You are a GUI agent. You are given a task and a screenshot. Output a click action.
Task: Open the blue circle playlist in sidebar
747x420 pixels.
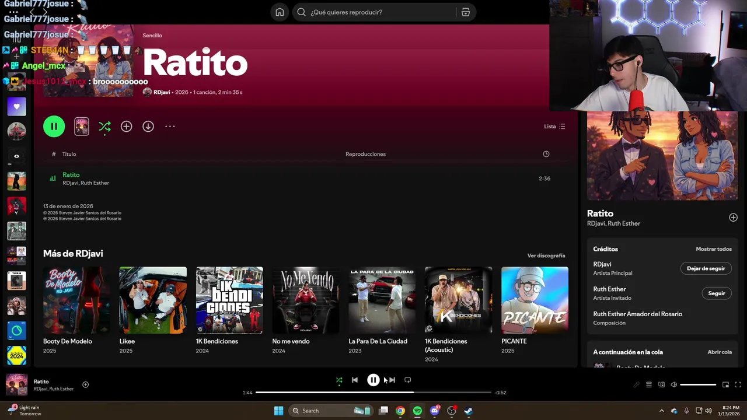(16, 331)
